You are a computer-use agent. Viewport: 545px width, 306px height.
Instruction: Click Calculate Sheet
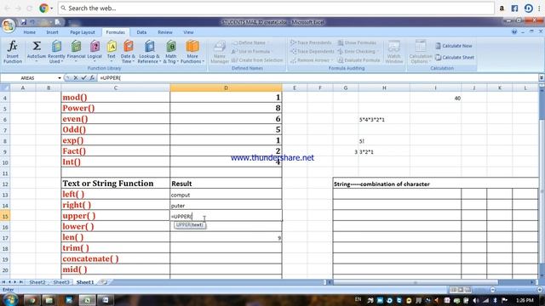[455, 57]
